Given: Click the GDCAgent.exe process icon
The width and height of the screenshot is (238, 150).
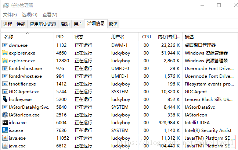Looking at the screenshot, I should pos(5,92).
